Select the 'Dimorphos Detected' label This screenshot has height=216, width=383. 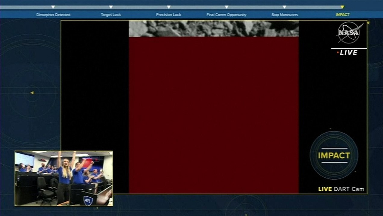tap(53, 15)
